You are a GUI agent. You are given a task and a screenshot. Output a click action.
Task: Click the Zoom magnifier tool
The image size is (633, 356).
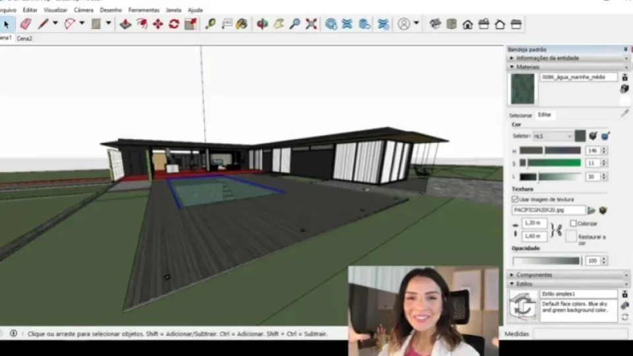[295, 24]
